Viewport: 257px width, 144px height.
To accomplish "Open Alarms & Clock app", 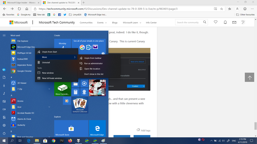I will click(24, 119).
